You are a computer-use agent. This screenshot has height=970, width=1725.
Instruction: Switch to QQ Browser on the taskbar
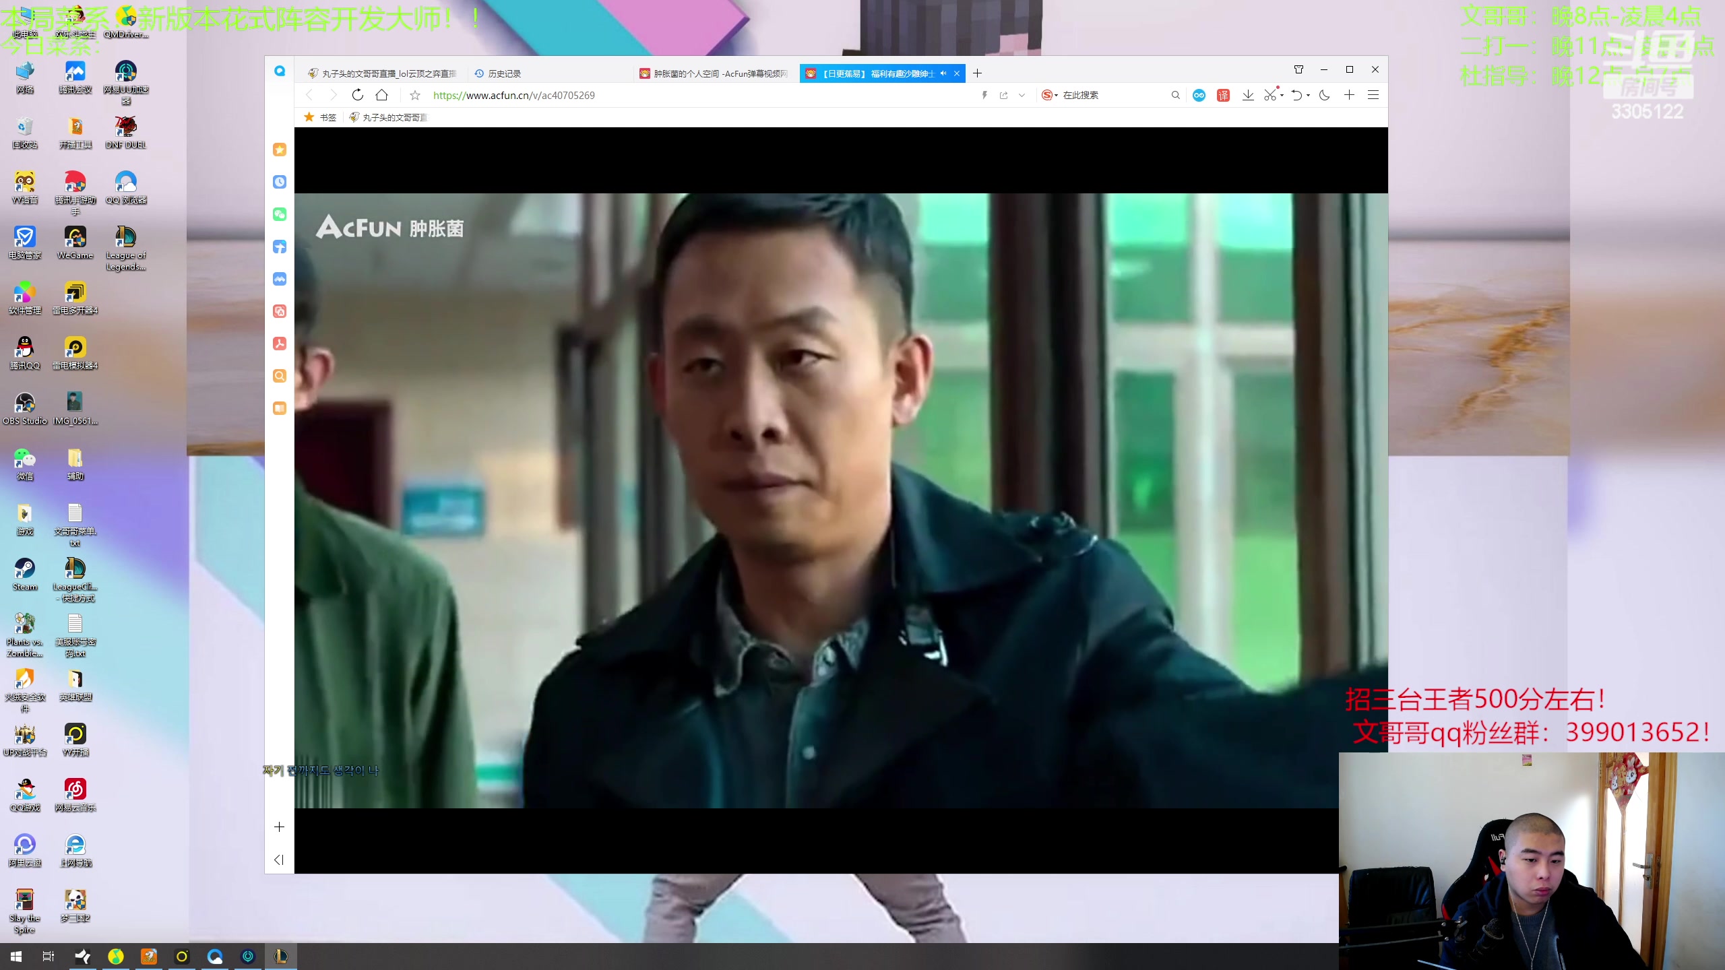coord(215,957)
